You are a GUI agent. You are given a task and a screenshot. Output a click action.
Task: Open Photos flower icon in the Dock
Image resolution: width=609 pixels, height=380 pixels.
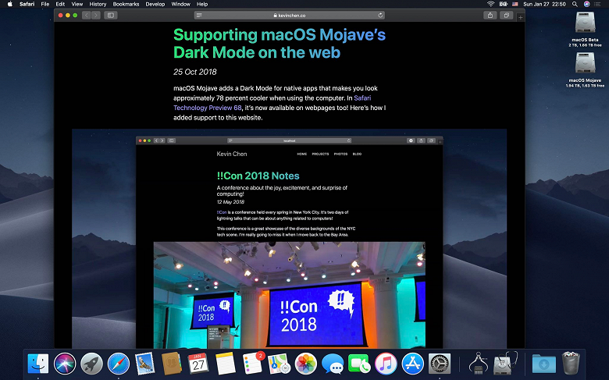(x=305, y=364)
